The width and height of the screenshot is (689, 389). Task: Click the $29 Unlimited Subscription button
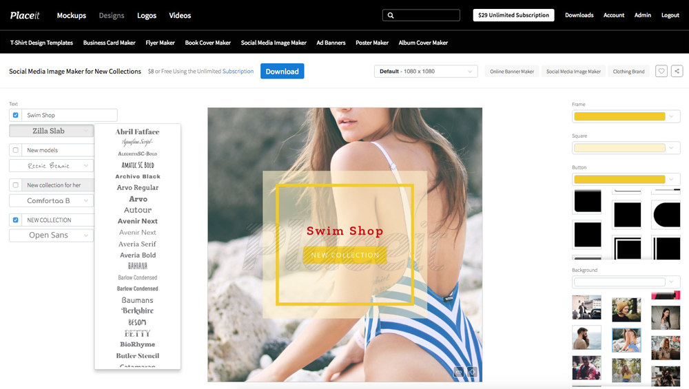click(x=514, y=15)
